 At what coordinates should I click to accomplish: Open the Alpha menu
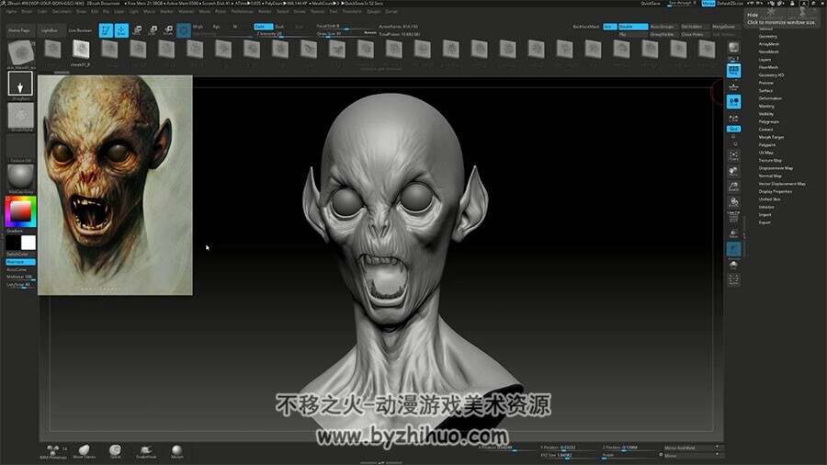(x=11, y=11)
